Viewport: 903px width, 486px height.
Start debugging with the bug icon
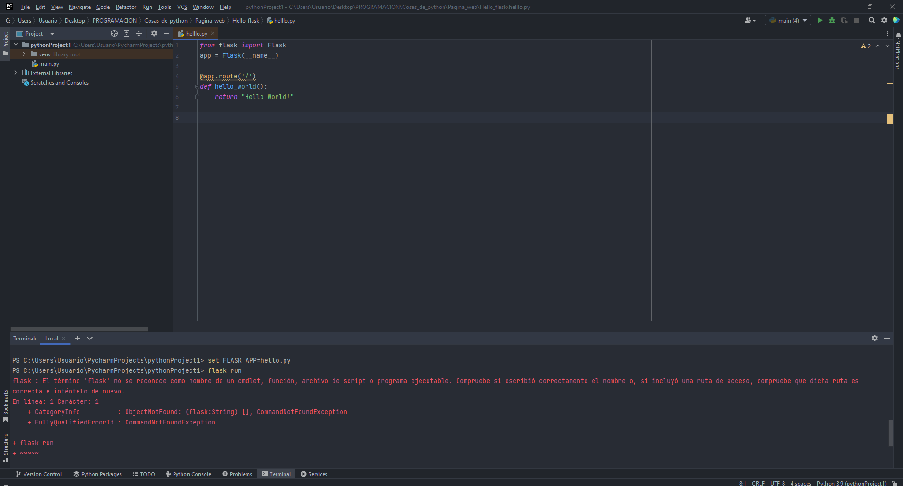click(x=832, y=20)
